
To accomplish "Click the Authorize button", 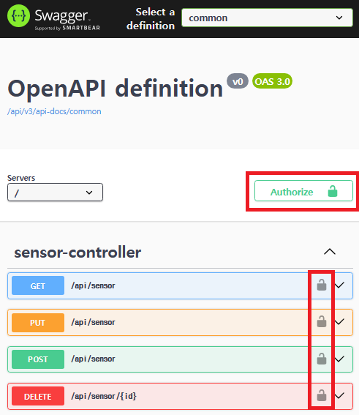I will coord(303,191).
